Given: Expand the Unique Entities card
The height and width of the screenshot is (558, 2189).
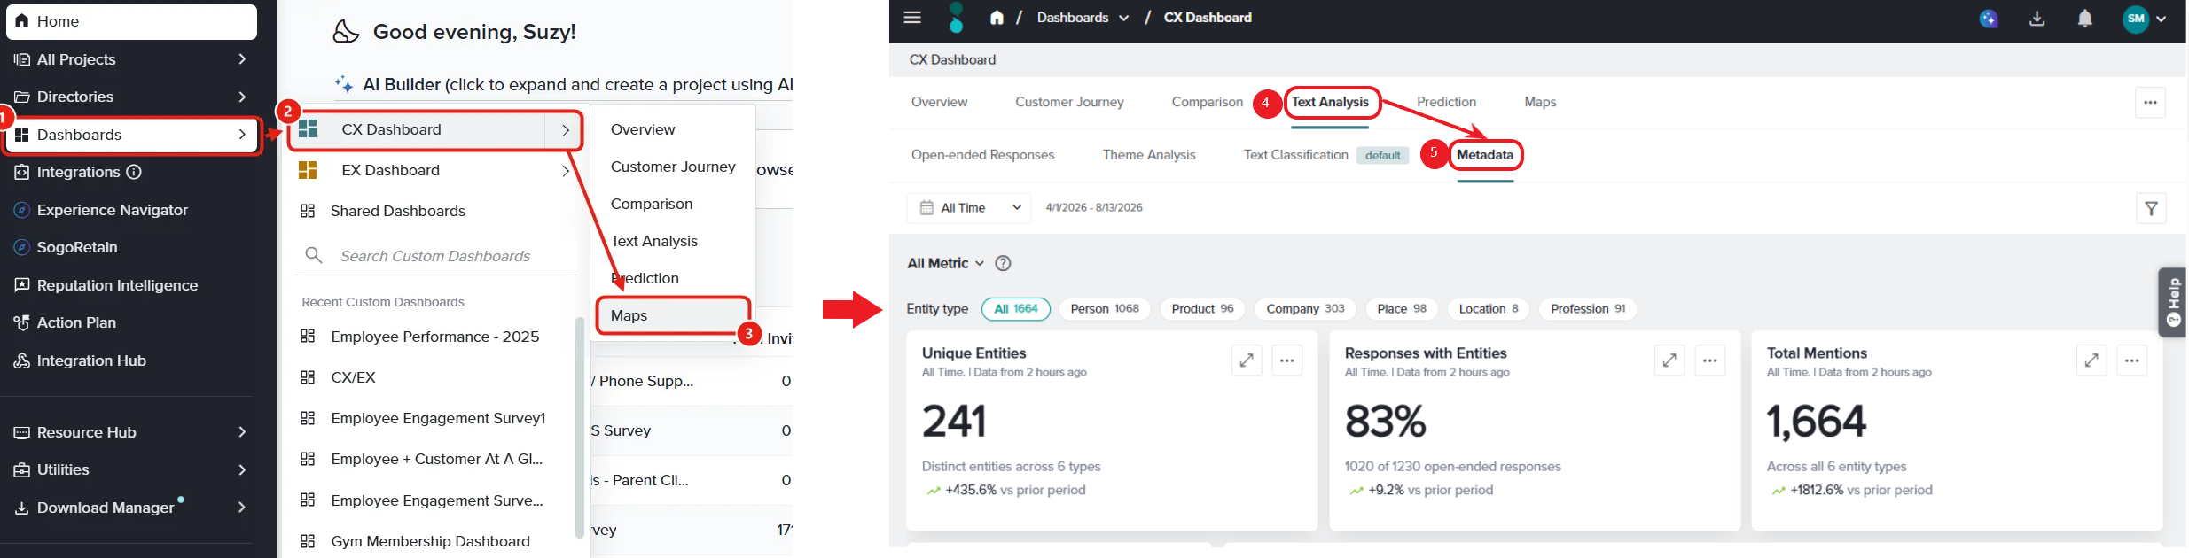Looking at the screenshot, I should click(x=1247, y=360).
